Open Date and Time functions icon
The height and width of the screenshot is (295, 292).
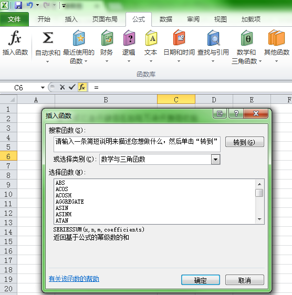(179, 37)
